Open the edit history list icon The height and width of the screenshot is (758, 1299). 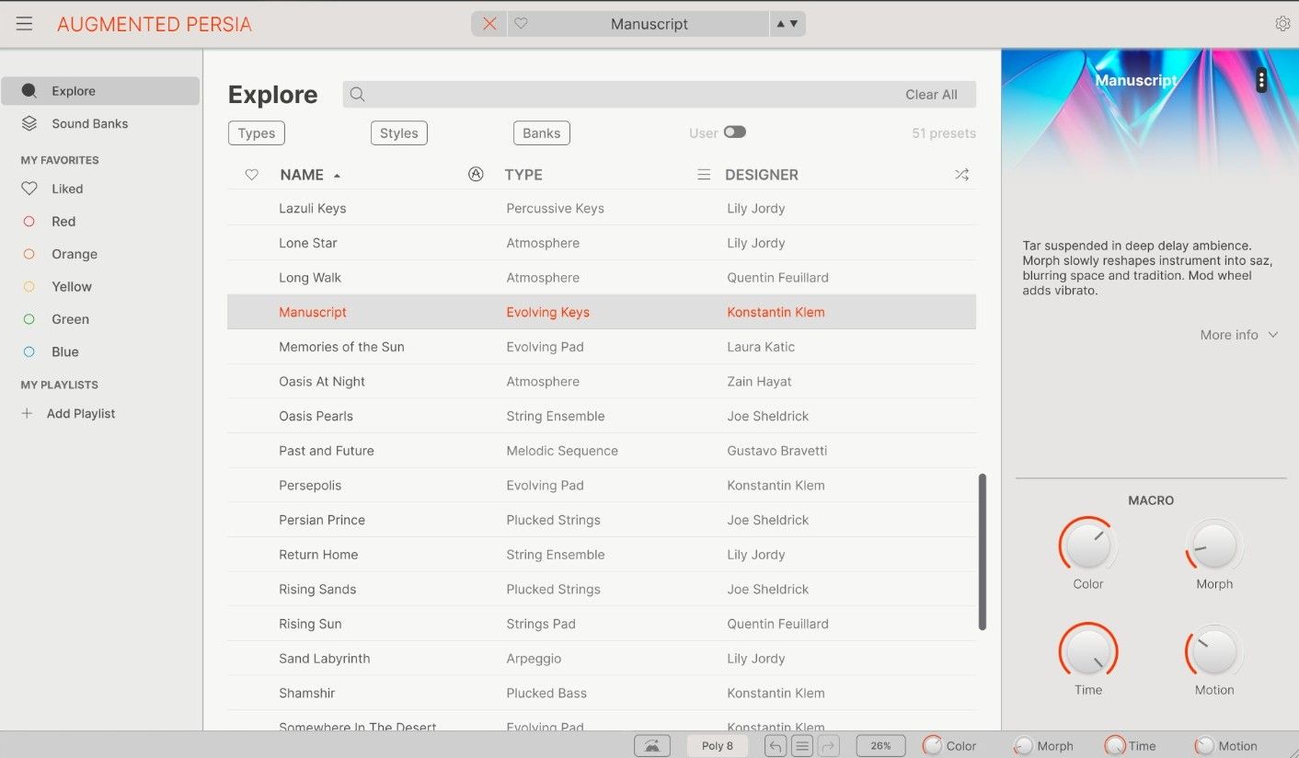point(802,746)
